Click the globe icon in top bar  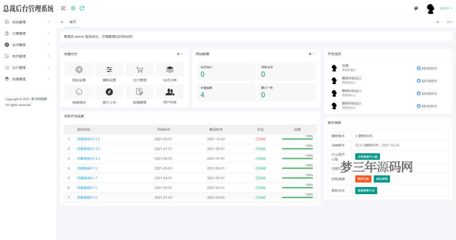tap(73, 8)
